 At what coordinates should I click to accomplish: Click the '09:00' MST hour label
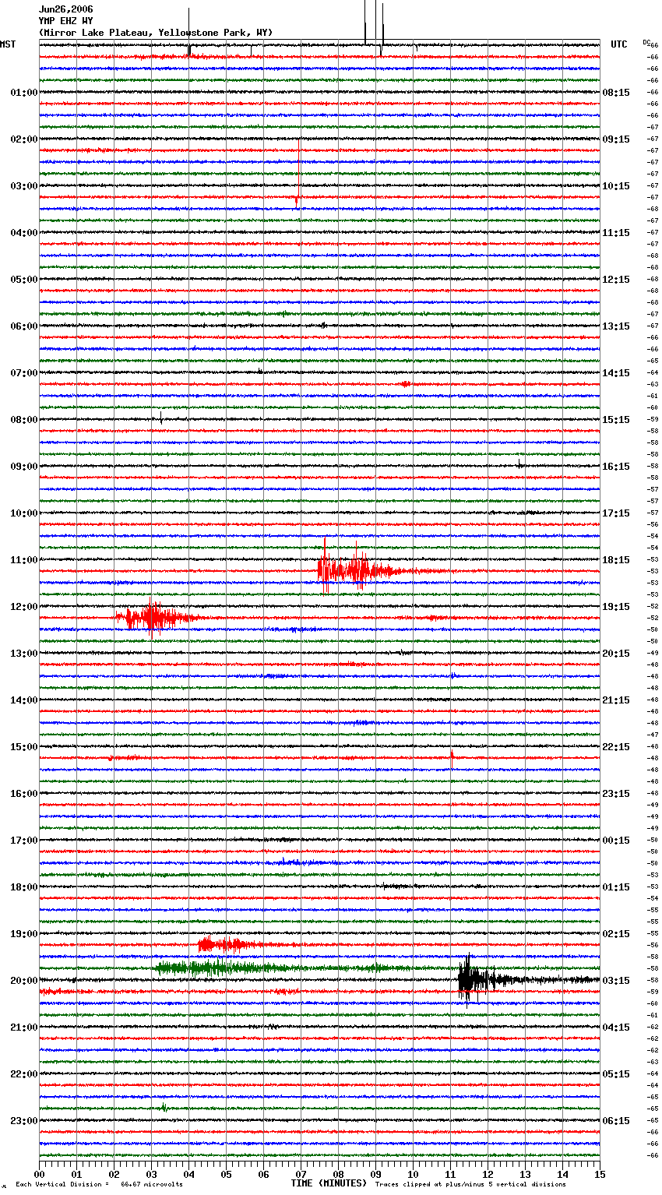coord(24,467)
